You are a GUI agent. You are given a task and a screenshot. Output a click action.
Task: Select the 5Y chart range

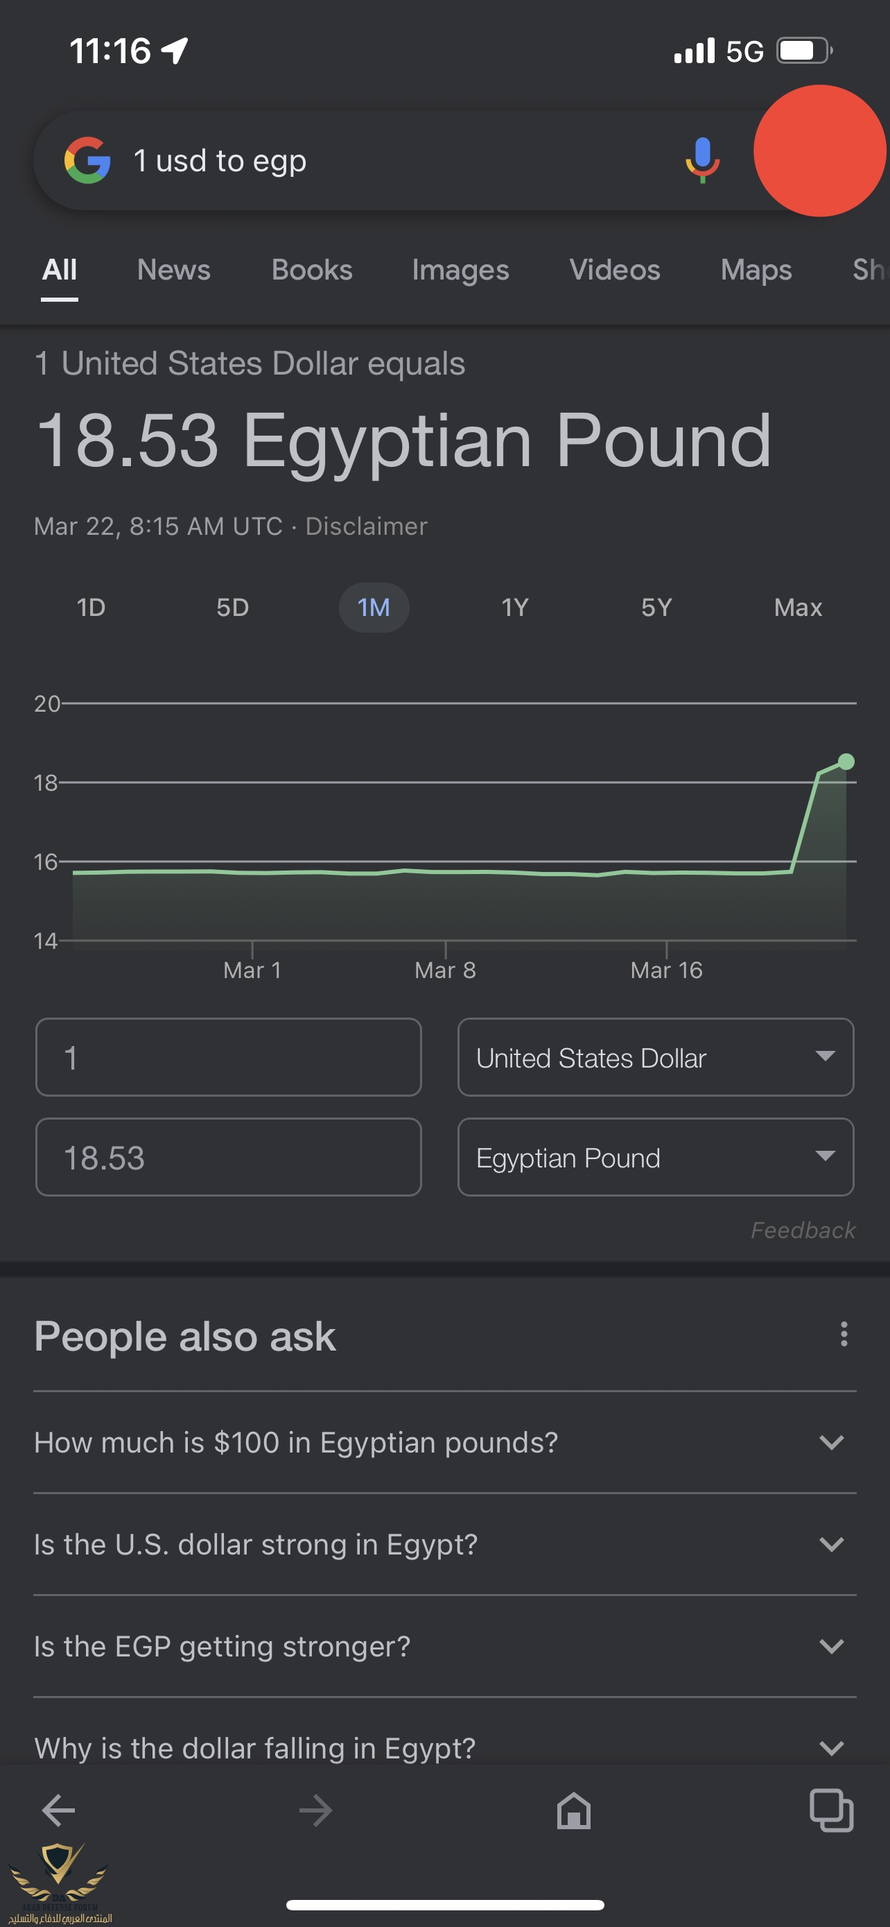coord(656,608)
